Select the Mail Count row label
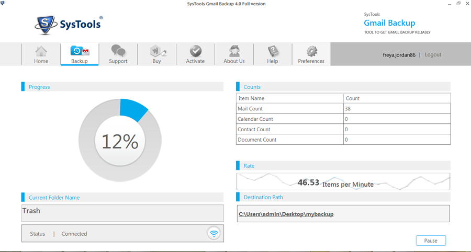The width and height of the screenshot is (471, 252). [250, 109]
